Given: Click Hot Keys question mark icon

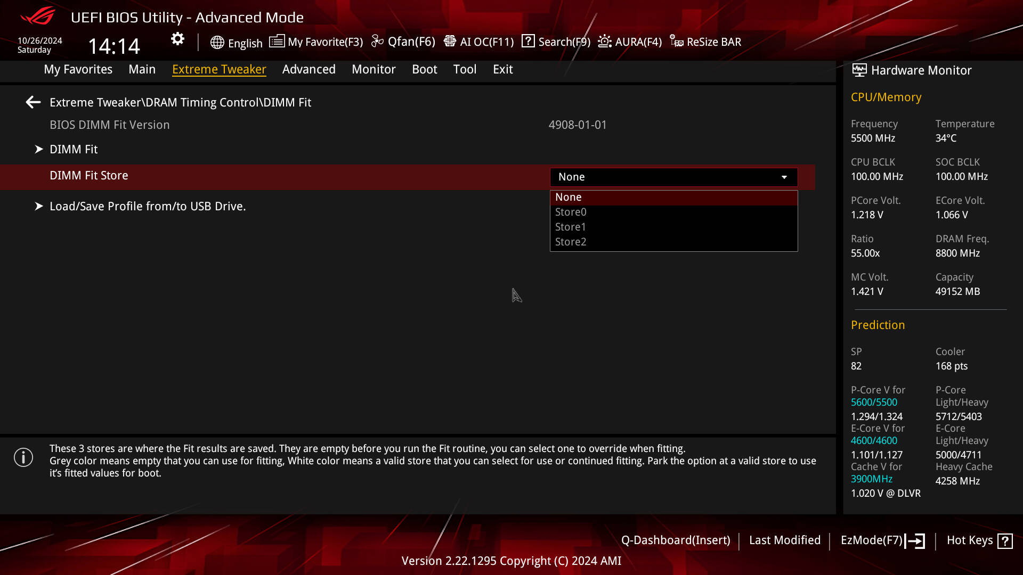Looking at the screenshot, I should click(x=1005, y=541).
